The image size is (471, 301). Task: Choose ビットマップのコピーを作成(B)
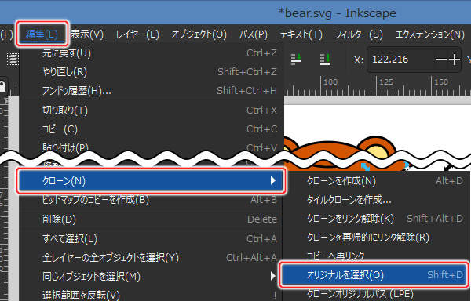[152, 200]
